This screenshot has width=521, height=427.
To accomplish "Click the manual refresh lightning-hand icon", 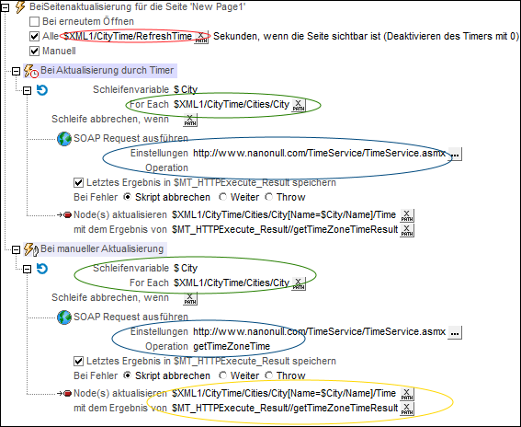I will click(31, 249).
